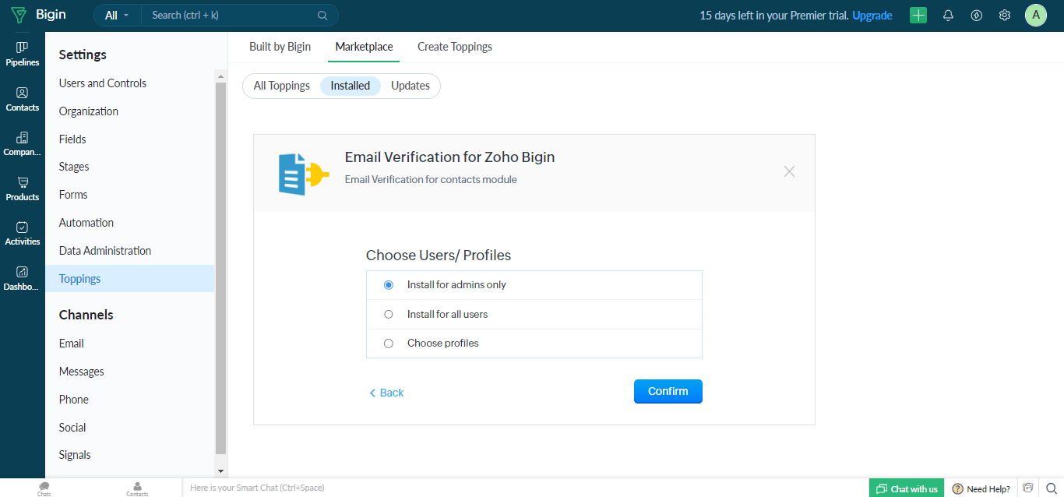
Task: Click the green plus quick-create icon
Action: click(x=918, y=16)
